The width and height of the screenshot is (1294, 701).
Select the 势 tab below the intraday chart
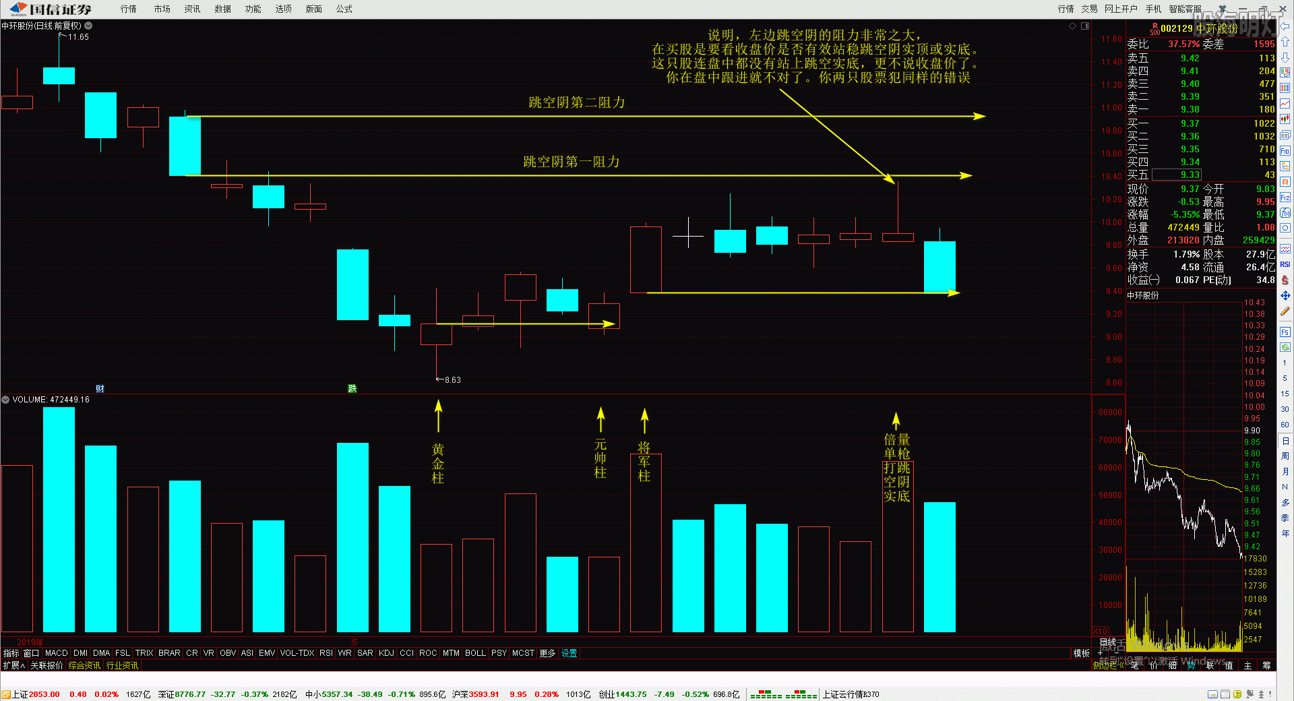pos(1192,665)
